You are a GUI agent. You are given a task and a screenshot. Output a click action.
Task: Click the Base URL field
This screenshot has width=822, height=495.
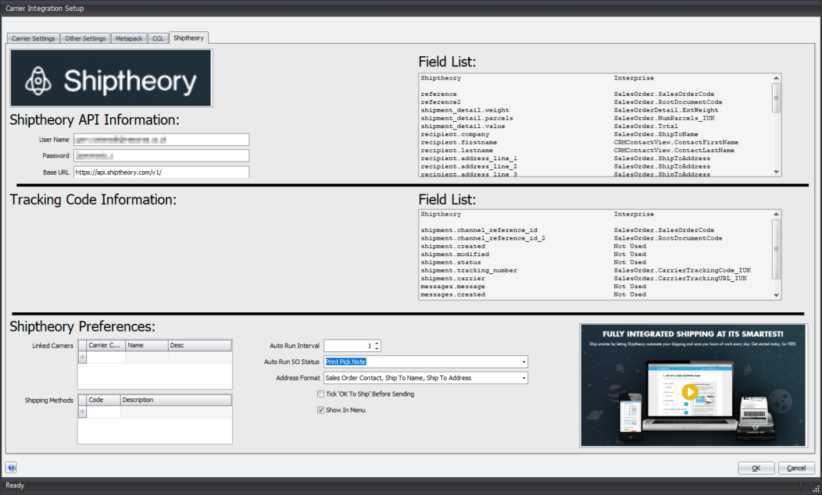click(x=162, y=172)
